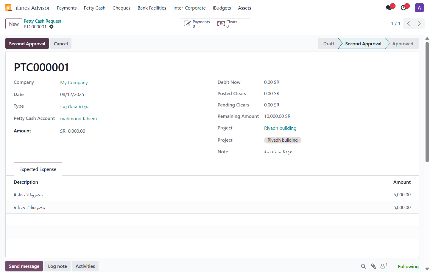The width and height of the screenshot is (430, 272).
Task: Search chatter messages with magnifier icon
Action: click(363, 266)
